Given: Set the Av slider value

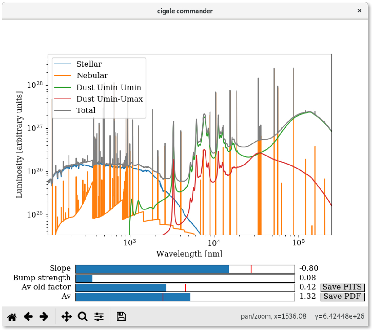Looking at the screenshot, I should click(x=185, y=297).
